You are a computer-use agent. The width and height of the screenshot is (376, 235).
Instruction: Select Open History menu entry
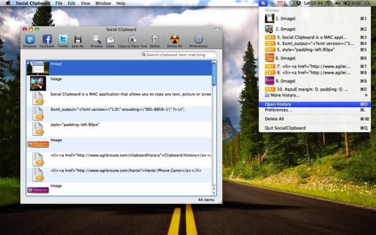[x=315, y=104]
